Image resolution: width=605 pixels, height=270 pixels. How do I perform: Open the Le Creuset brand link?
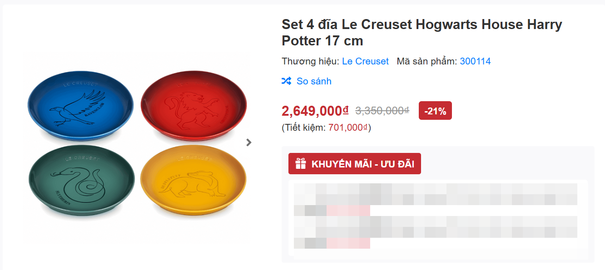365,61
